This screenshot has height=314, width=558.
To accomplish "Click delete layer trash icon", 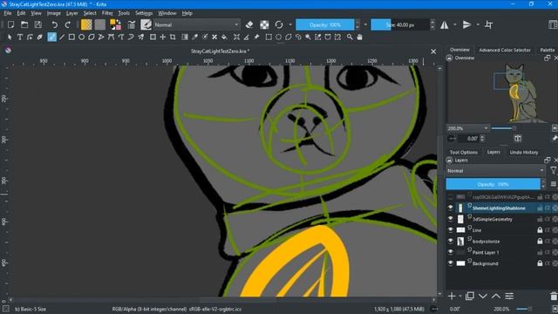I will click(x=554, y=296).
